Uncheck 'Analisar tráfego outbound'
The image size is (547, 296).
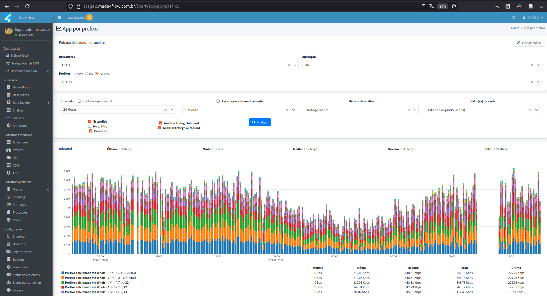pyautogui.click(x=160, y=128)
